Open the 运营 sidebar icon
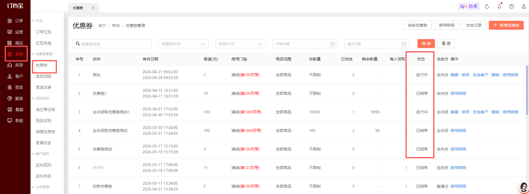 pyautogui.click(x=10, y=32)
